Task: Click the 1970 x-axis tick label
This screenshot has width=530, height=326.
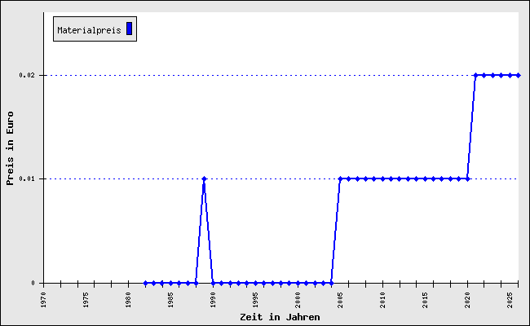Action: pyautogui.click(x=44, y=299)
